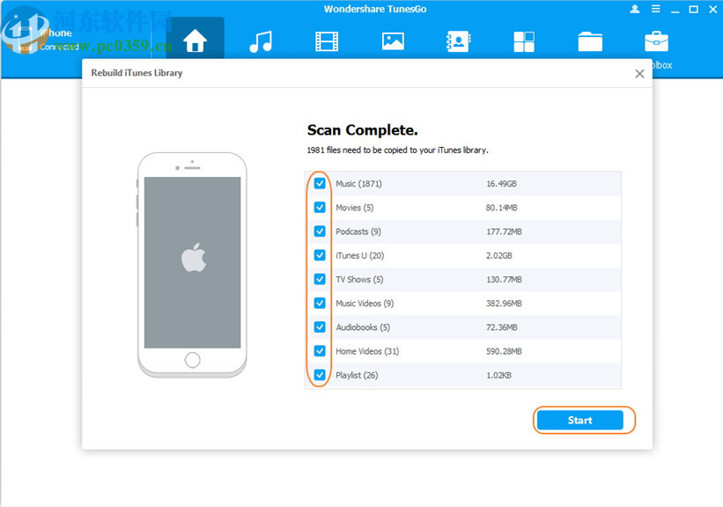Click the Start button

point(580,421)
